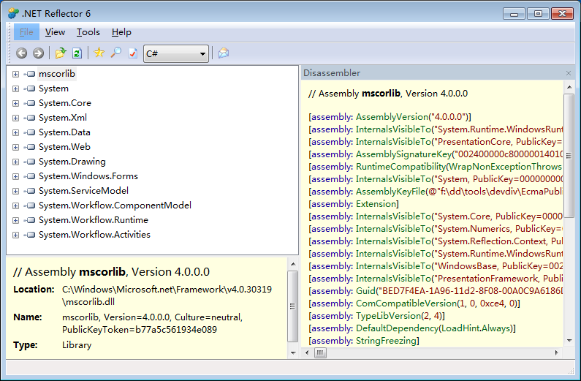This screenshot has height=381, width=581.
Task: Click the .NET Reflector app icon in title bar
Action: (x=13, y=14)
